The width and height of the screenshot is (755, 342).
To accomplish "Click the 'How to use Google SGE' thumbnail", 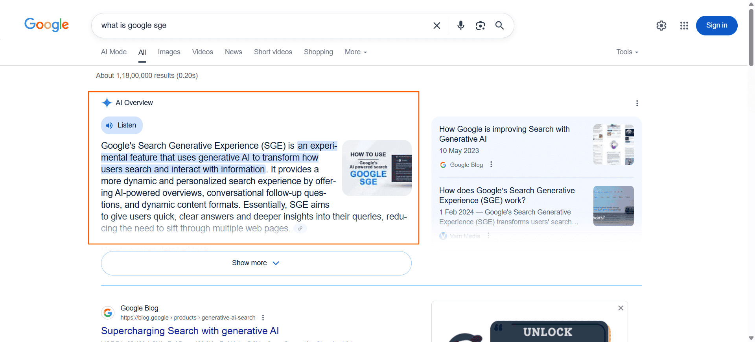I will [x=377, y=168].
